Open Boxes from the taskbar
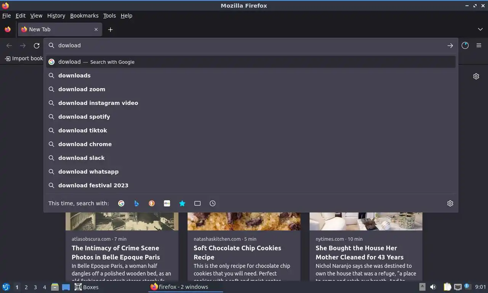 87,287
